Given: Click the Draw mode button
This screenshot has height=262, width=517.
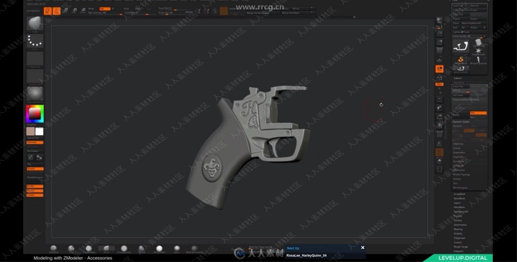Looking at the screenshot, I should coord(56,11).
